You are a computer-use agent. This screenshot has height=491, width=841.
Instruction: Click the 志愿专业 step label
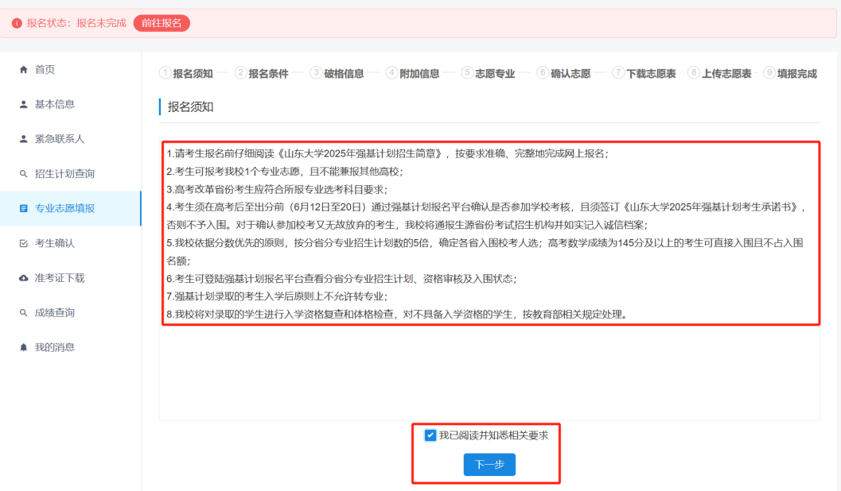(495, 74)
